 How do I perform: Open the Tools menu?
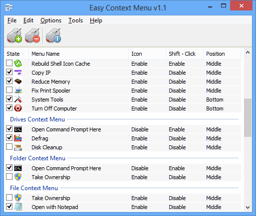pos(75,20)
